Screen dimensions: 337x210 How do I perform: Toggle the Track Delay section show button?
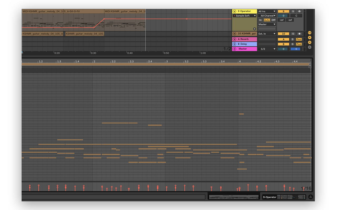tap(310, 47)
